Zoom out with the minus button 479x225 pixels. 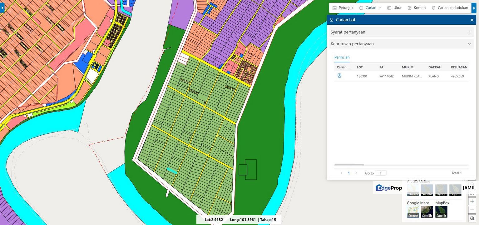pyautogui.click(x=472, y=210)
